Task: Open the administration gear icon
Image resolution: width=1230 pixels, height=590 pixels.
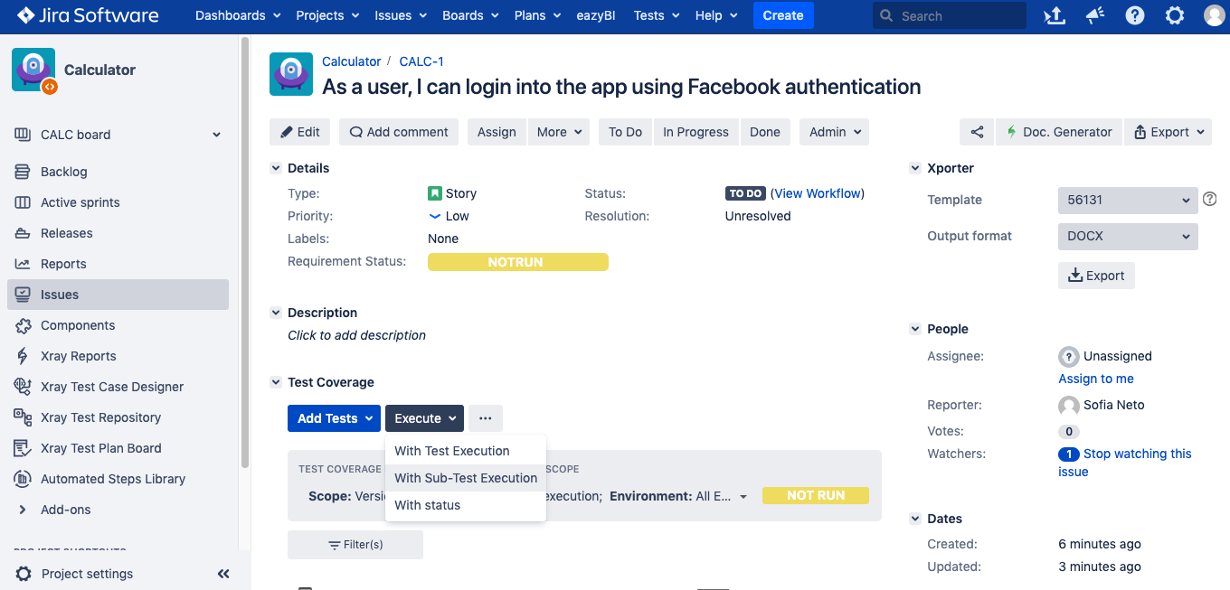Action: click(x=1175, y=15)
